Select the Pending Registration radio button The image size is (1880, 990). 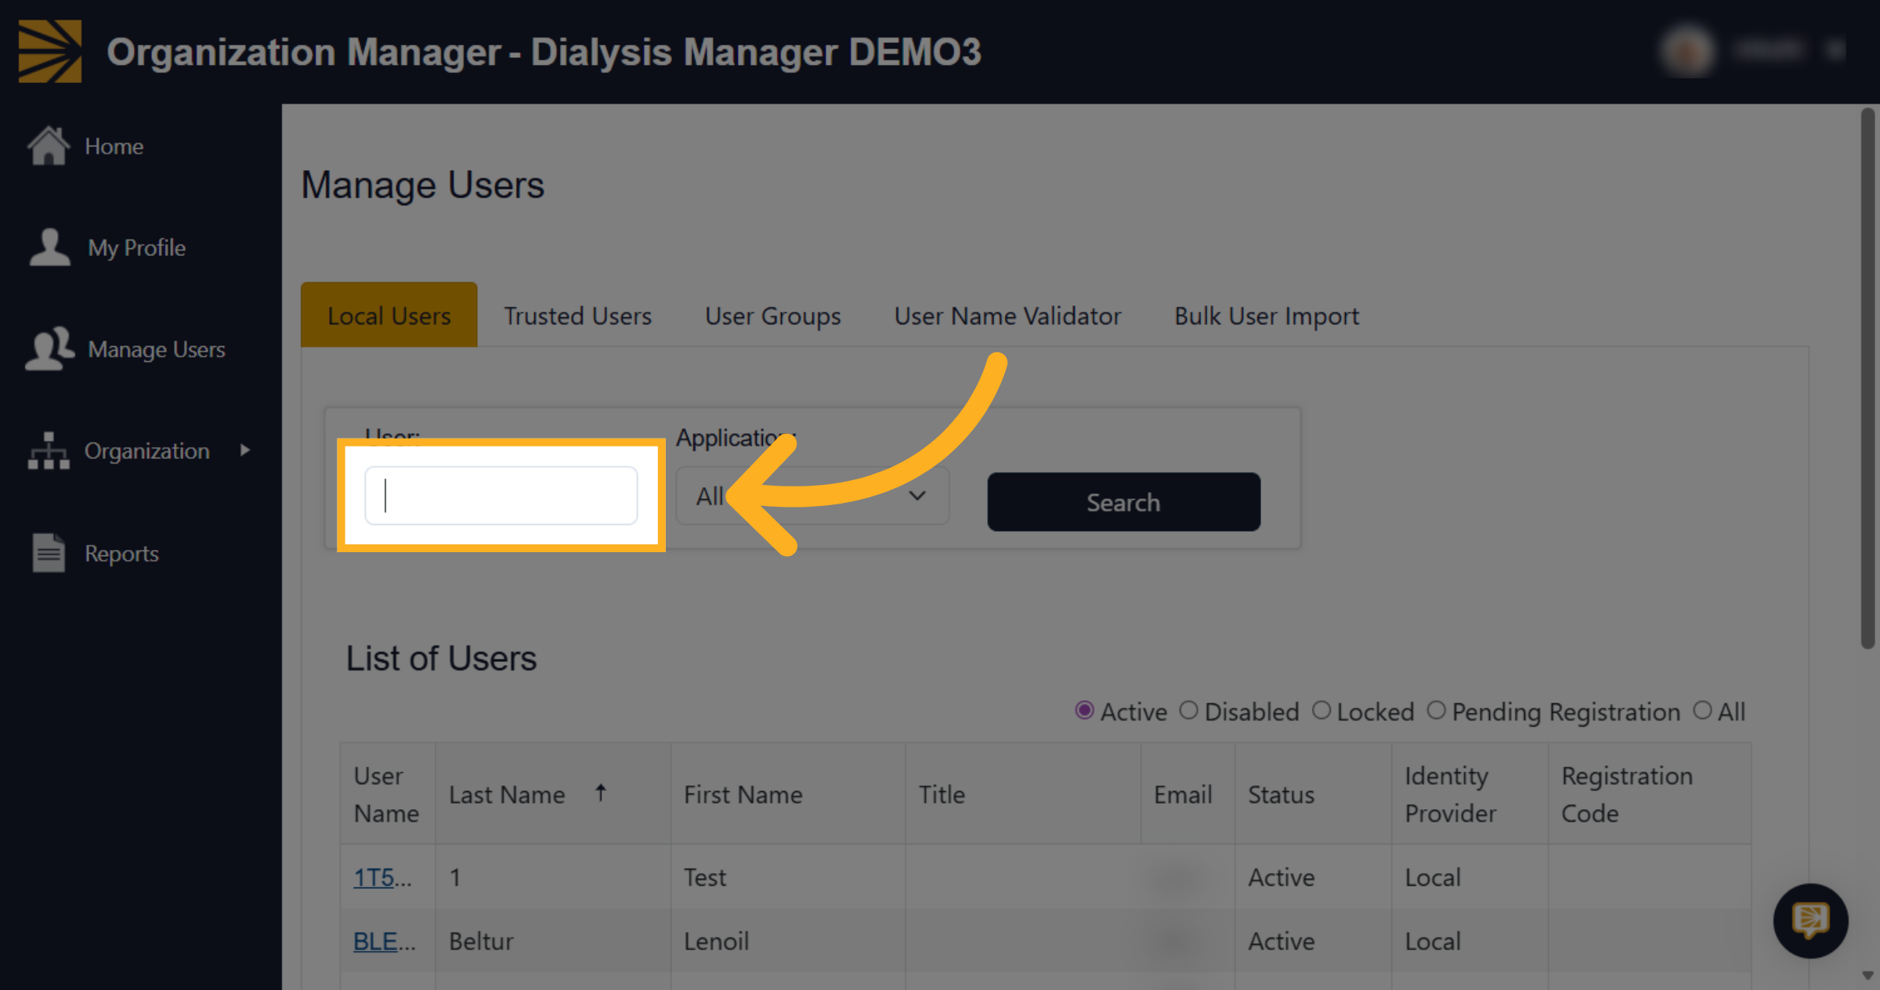(1436, 710)
